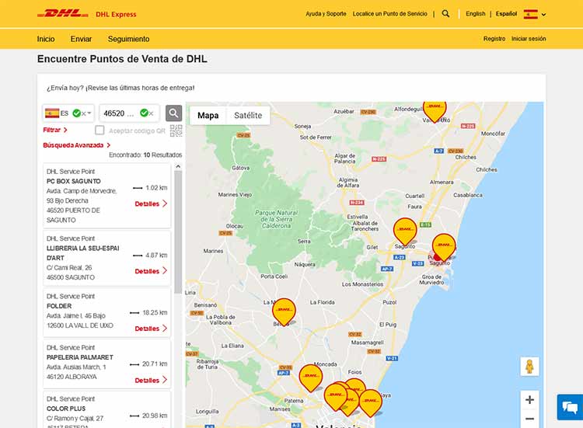Expand Búsqueda Avanzada
The image size is (583, 428).
click(x=76, y=144)
